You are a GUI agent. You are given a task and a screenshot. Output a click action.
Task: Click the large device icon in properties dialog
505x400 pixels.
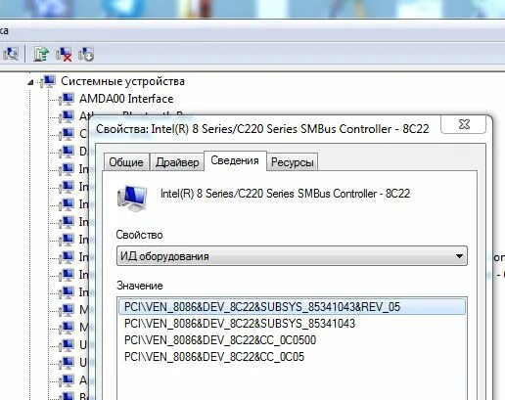point(132,198)
